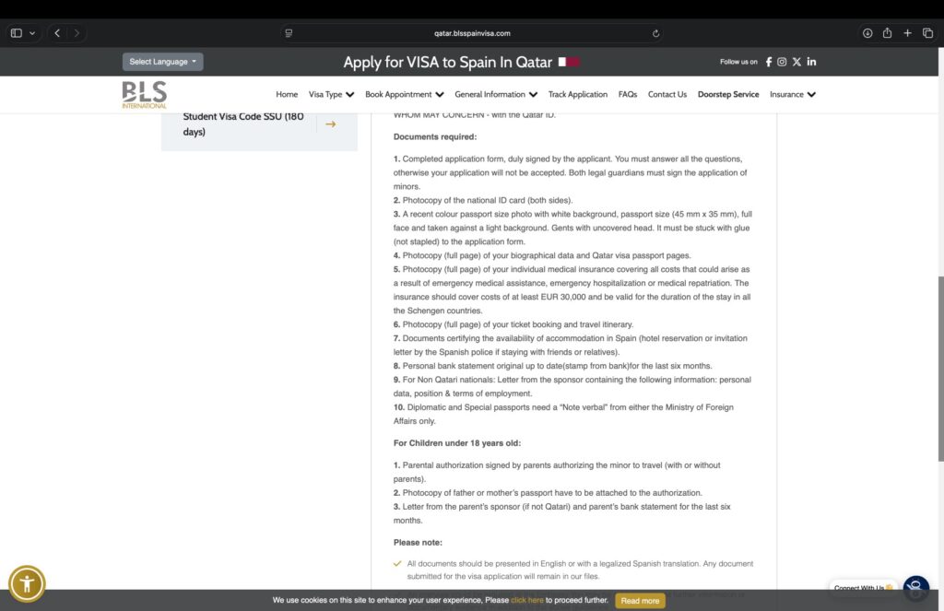Click 'Apply for VISA to Spain In Qatar' title

447,62
